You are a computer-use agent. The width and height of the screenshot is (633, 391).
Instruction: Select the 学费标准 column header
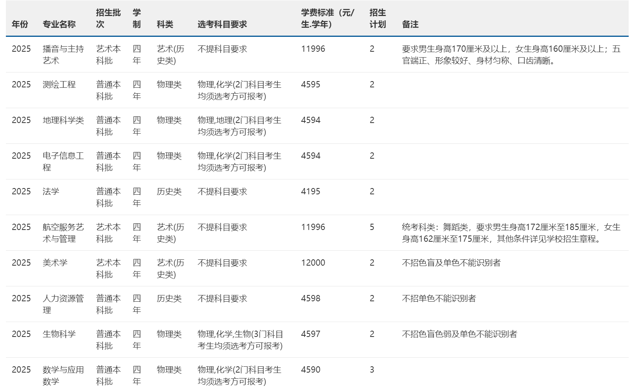pyautogui.click(x=327, y=18)
